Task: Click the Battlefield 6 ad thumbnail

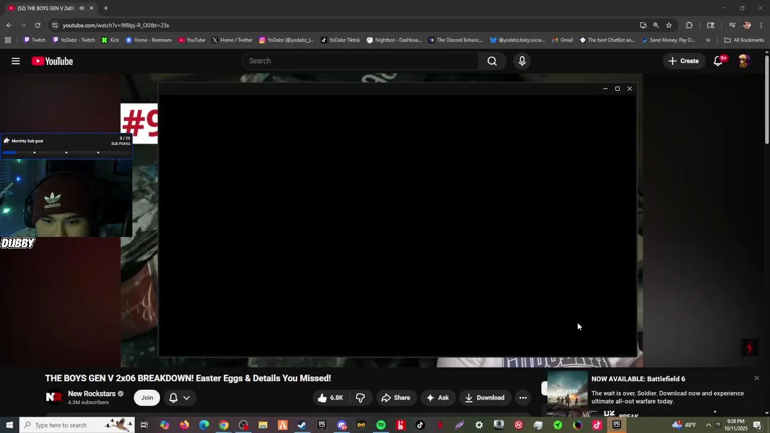Action: [x=567, y=390]
